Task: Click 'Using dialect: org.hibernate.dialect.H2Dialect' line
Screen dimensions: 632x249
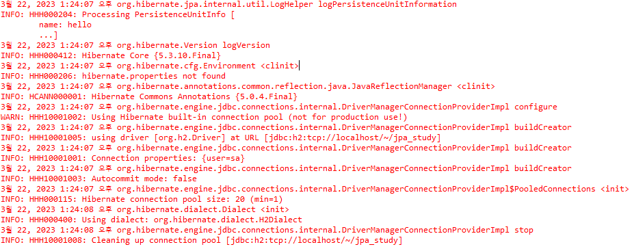Action: [151, 220]
